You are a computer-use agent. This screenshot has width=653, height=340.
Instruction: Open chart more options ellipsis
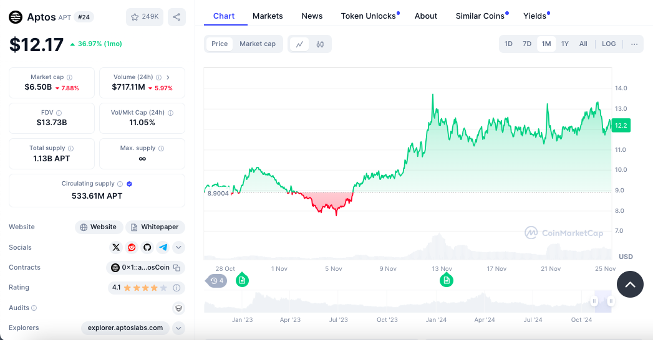634,44
